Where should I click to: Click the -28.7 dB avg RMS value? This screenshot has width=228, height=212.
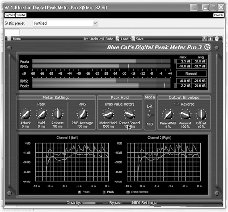coord(199,67)
